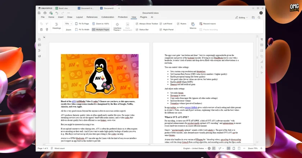Open the track changes dropdown in status bar
The width and height of the screenshot is (302, 158).
click(x=221, y=148)
